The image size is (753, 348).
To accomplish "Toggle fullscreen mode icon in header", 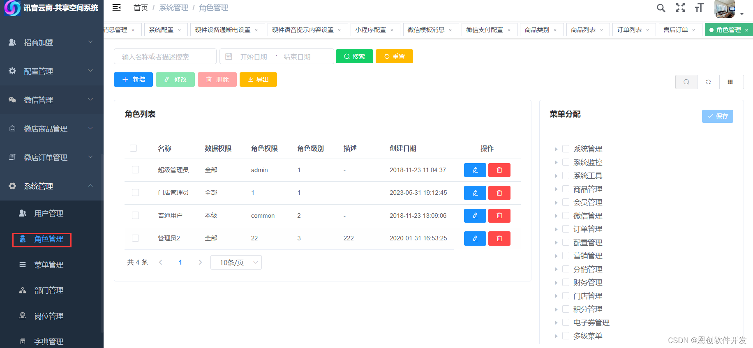I will click(680, 7).
